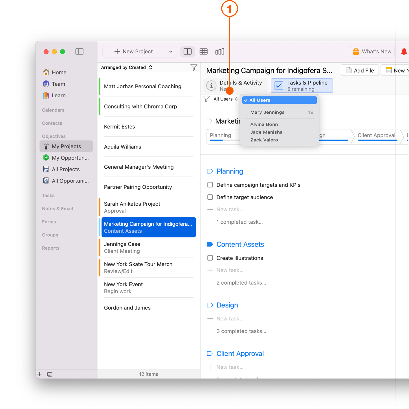The width and height of the screenshot is (409, 409).
Task: Toggle the sidebar visibility icon
Action: click(x=79, y=51)
